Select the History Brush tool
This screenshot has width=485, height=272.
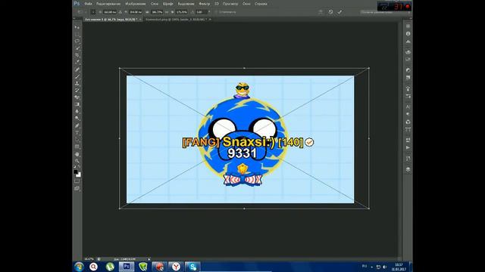coord(77,90)
